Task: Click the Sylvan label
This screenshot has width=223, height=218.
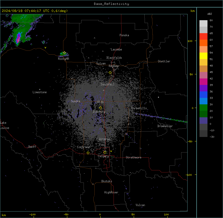Action: point(101,63)
